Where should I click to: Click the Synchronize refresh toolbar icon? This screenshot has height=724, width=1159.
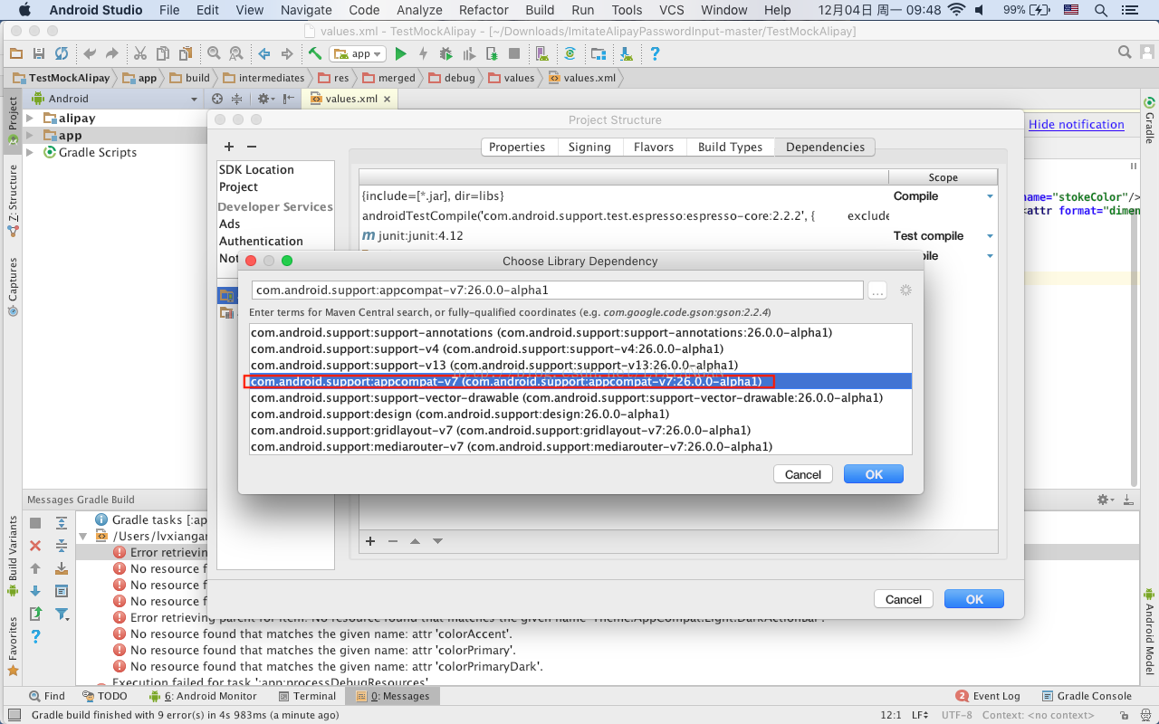[62, 53]
